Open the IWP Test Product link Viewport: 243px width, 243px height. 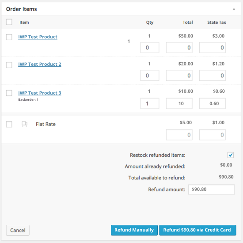pos(38,37)
